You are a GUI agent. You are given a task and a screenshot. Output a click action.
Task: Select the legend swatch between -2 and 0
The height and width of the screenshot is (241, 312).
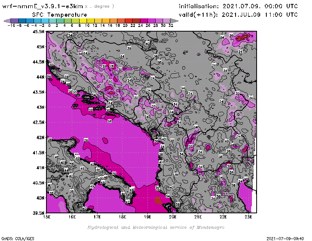[x=45, y=21]
